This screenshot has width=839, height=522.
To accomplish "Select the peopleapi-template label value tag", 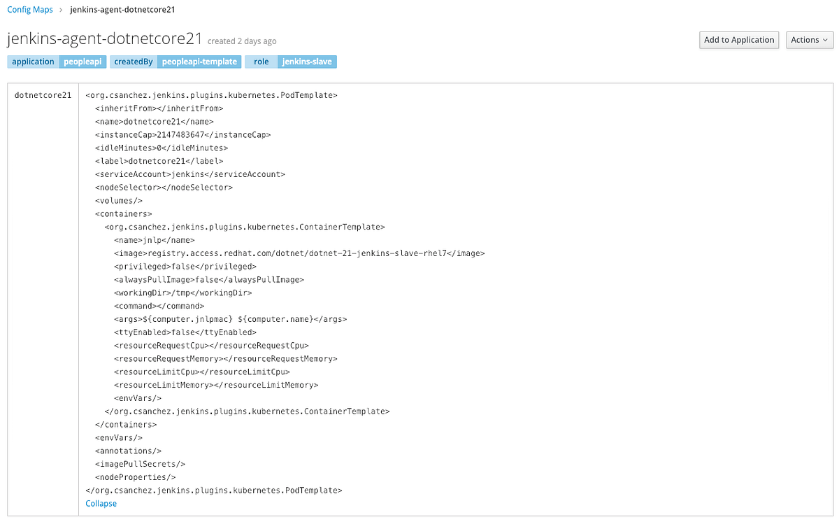I will tap(199, 62).
